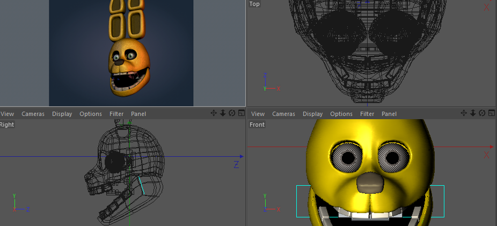Open the Options menu in the Front viewport
This screenshot has width=497, height=226.
pyautogui.click(x=341, y=114)
